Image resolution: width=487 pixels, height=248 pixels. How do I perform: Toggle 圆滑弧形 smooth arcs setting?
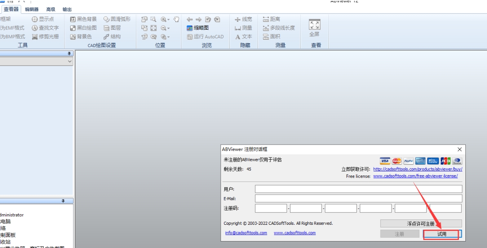coord(117,19)
